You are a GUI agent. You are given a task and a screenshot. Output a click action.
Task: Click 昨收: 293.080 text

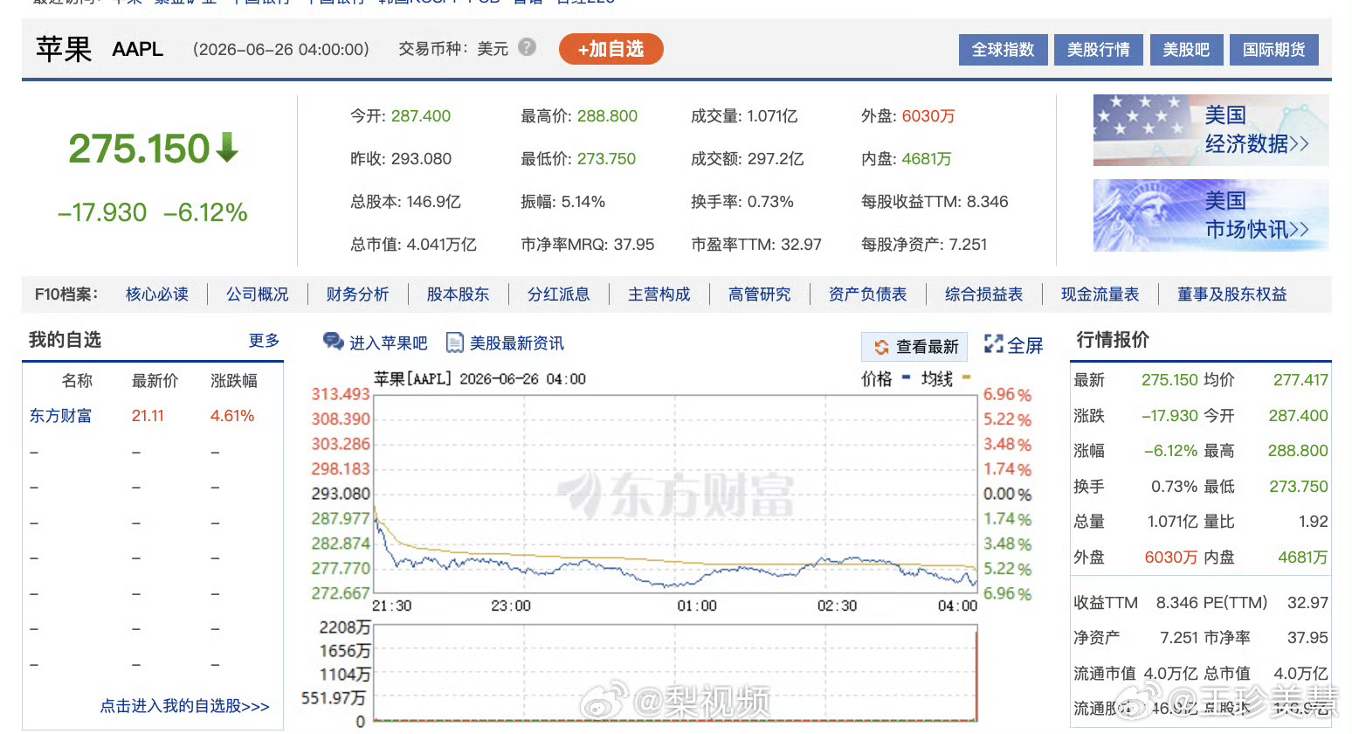[x=401, y=159]
